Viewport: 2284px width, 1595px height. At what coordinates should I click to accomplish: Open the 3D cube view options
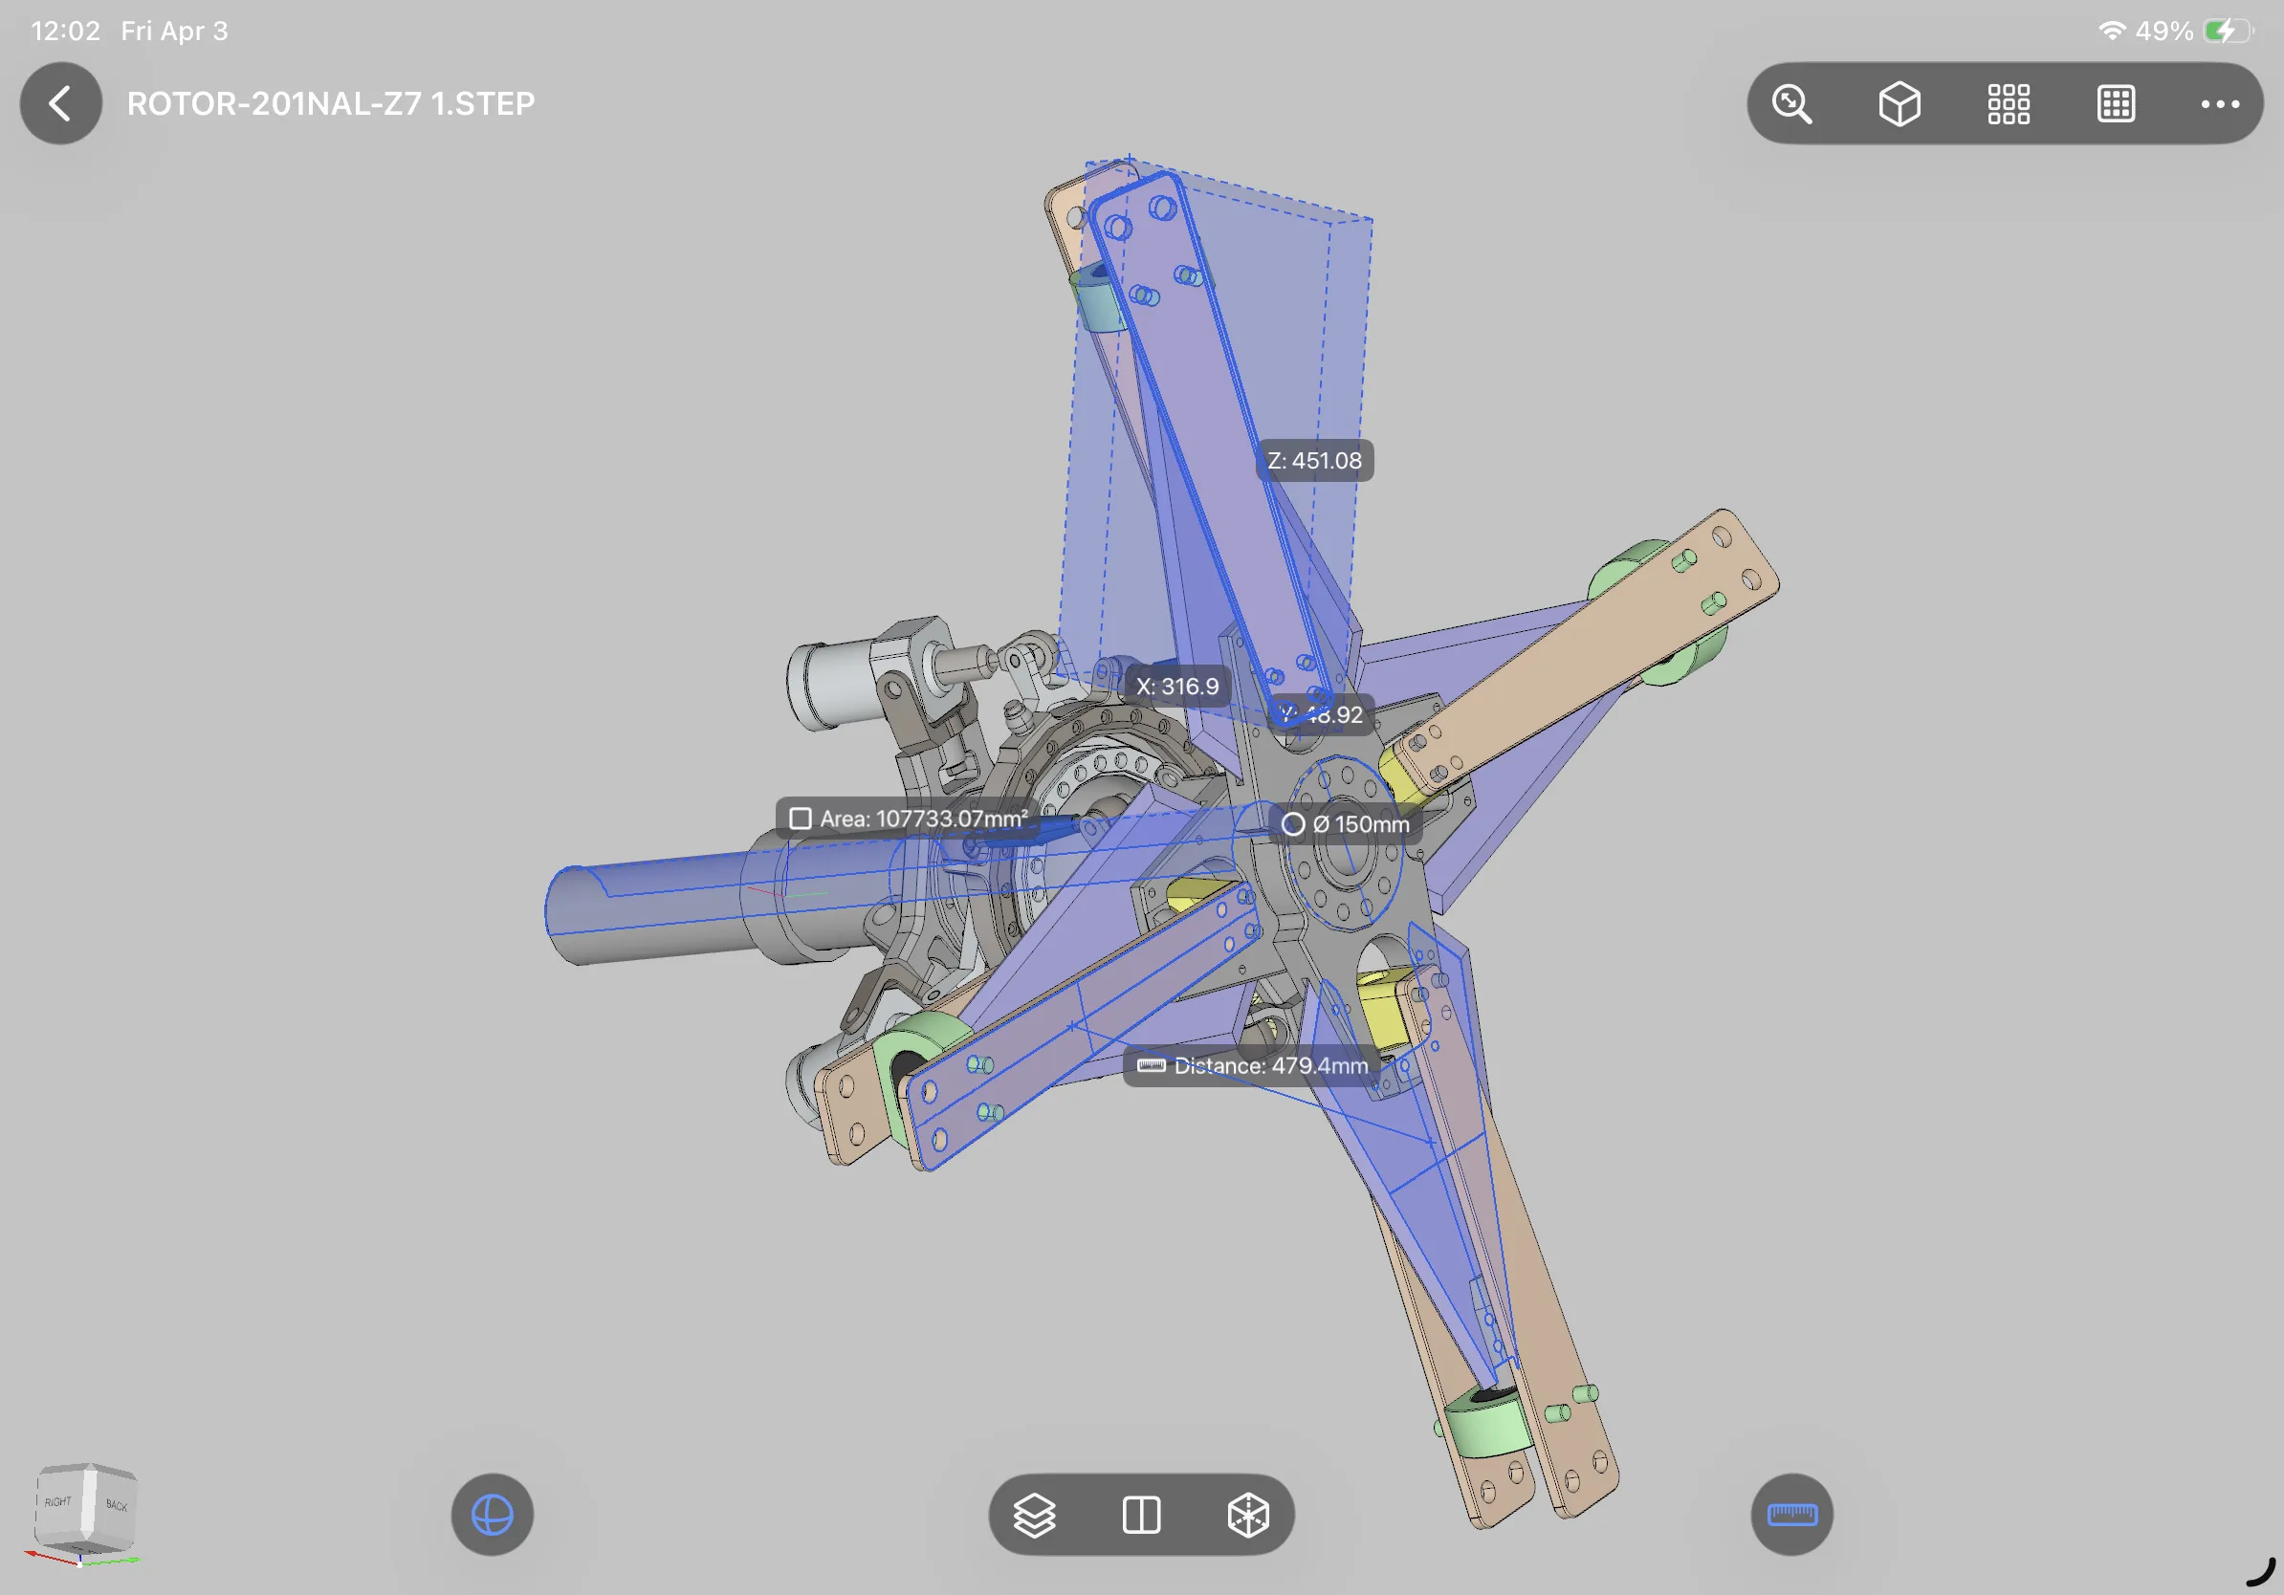(x=1899, y=103)
